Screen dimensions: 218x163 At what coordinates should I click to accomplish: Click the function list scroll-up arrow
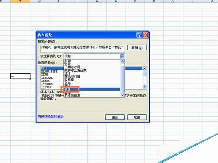144,69
